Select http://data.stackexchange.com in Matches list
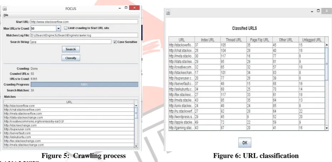This screenshot has height=162, width=332. pyautogui.click(x=69, y=117)
